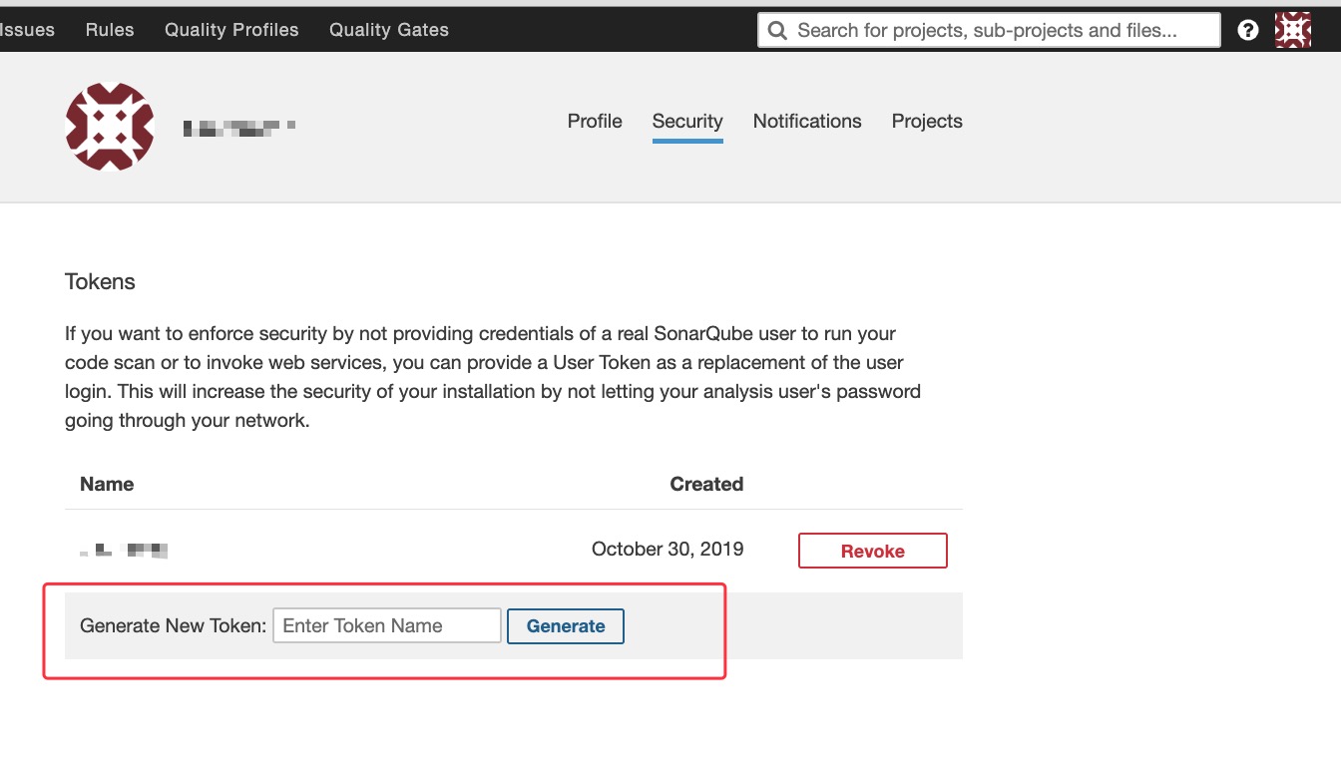This screenshot has height=768, width=1341.
Task: Open the Issues page
Action: pyautogui.click(x=27, y=30)
